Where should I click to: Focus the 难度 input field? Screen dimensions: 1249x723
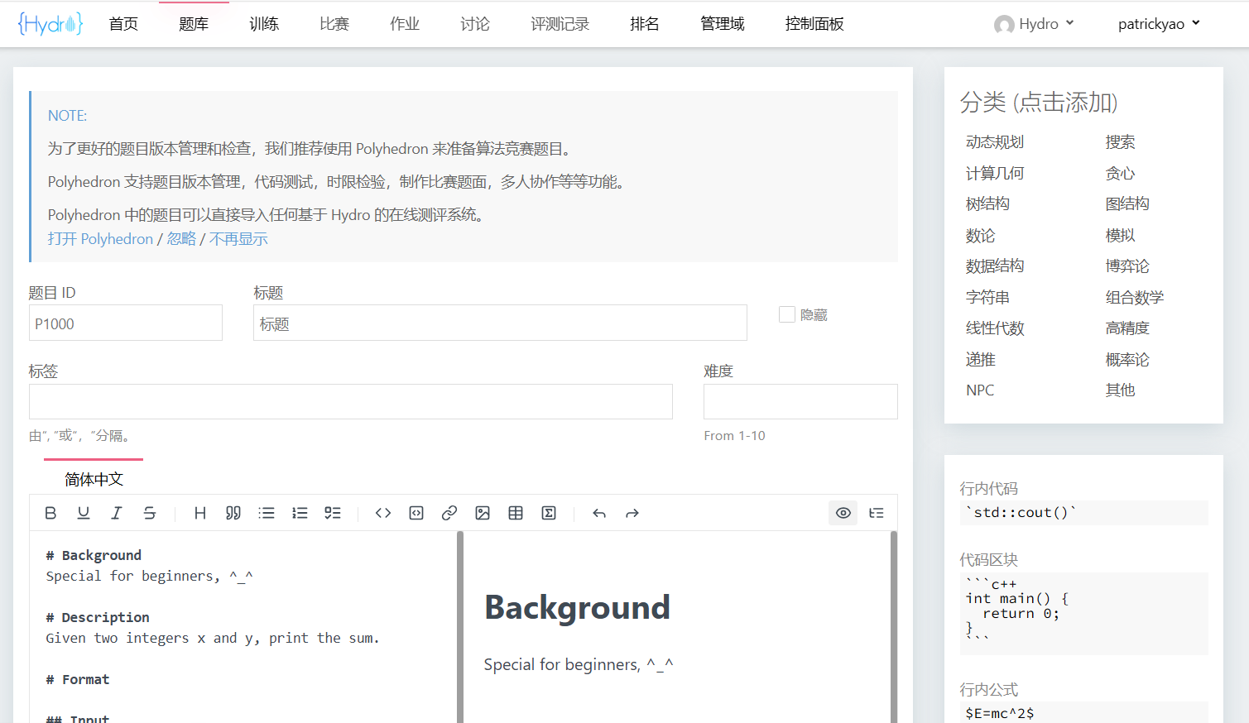click(x=800, y=401)
